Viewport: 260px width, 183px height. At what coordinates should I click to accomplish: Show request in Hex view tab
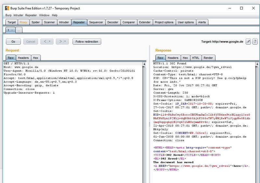(35, 58)
